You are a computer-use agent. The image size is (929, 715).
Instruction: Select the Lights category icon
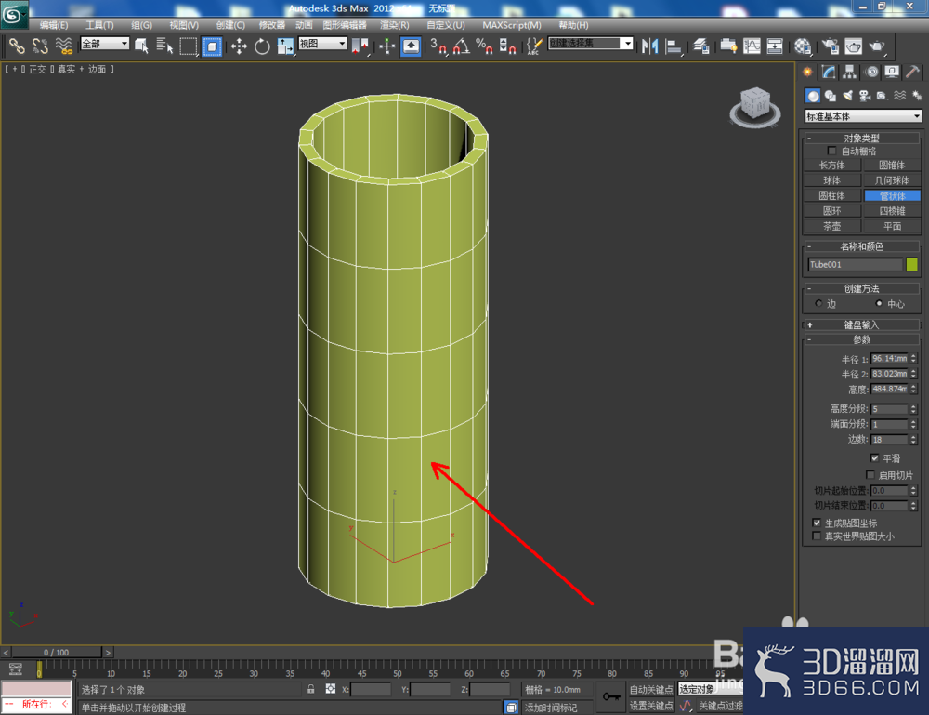[848, 96]
